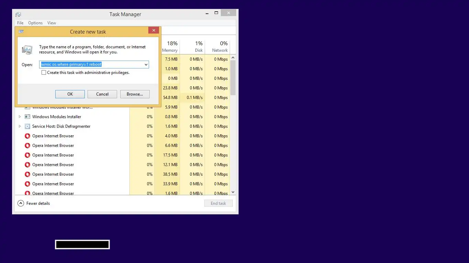Click the Open: label in dialog
Image resolution: width=469 pixels, height=263 pixels.
27,65
